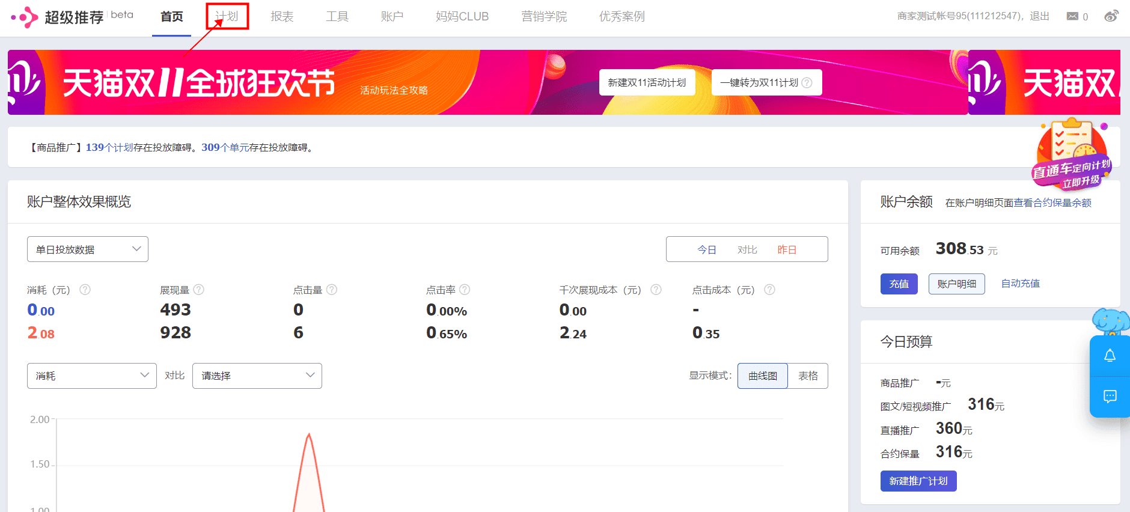Click the 今日预算 heading
The height and width of the screenshot is (512, 1130).
(x=906, y=342)
